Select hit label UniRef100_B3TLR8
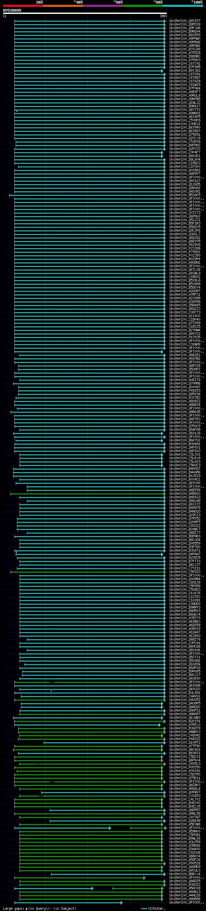206x911 pixels. coord(185,49)
